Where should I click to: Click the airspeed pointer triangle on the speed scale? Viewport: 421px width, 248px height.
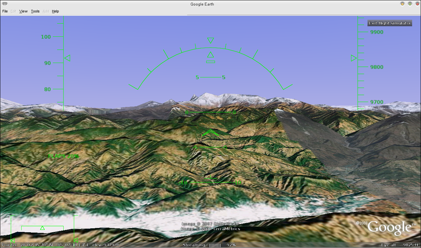click(x=67, y=58)
